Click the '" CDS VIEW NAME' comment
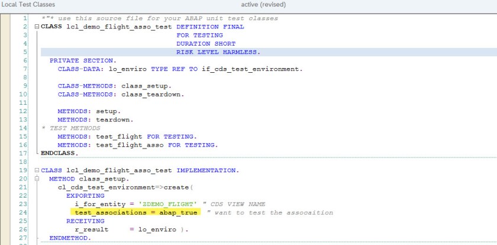The height and width of the screenshot is (245, 497). click(x=234, y=204)
